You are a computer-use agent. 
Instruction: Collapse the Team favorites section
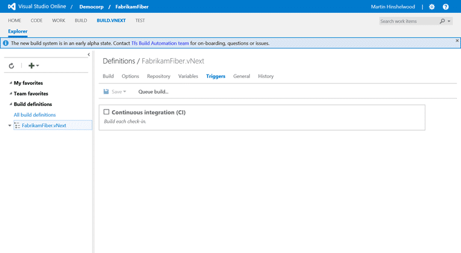coord(10,94)
